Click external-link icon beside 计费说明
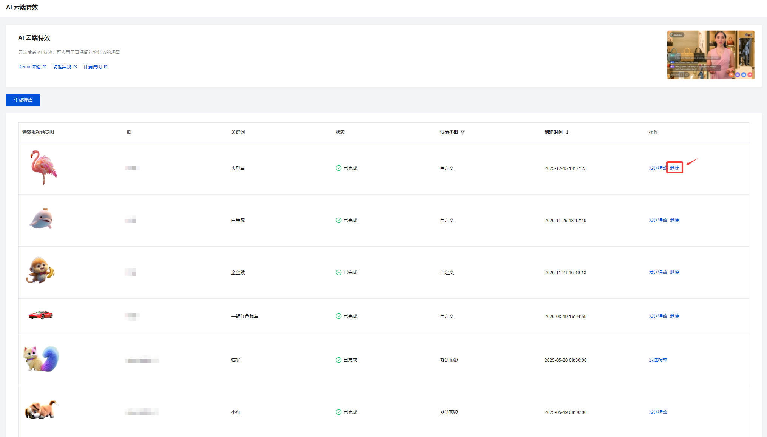767x437 pixels. [x=106, y=67]
